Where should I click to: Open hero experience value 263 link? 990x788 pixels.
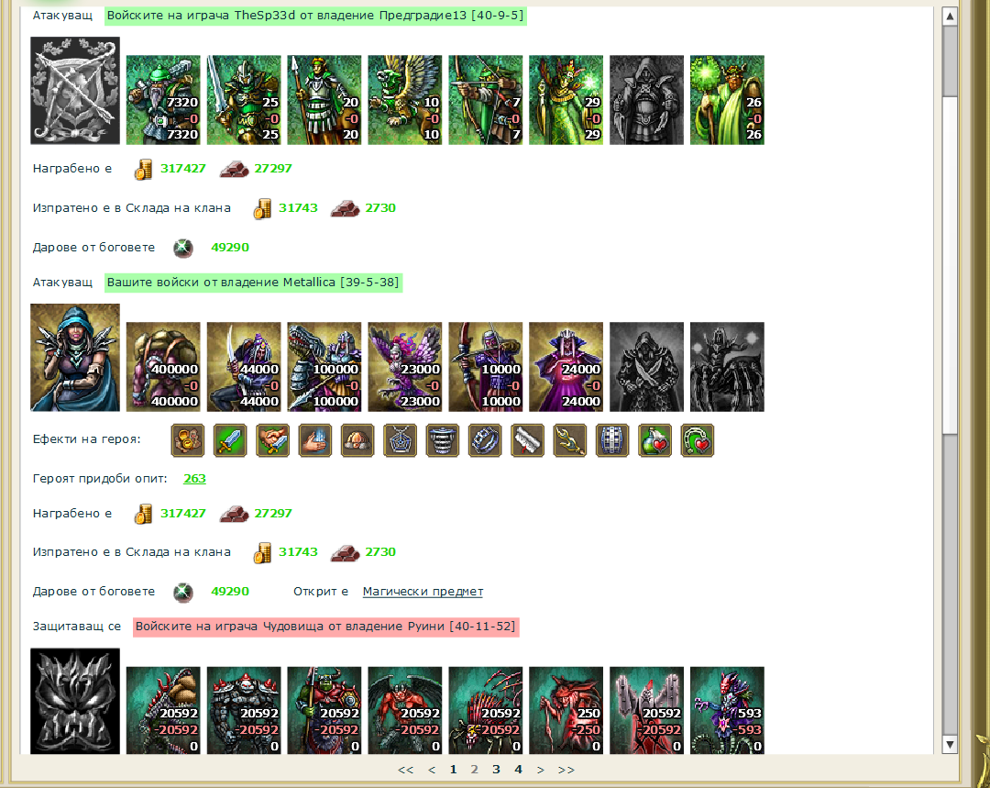tap(194, 478)
